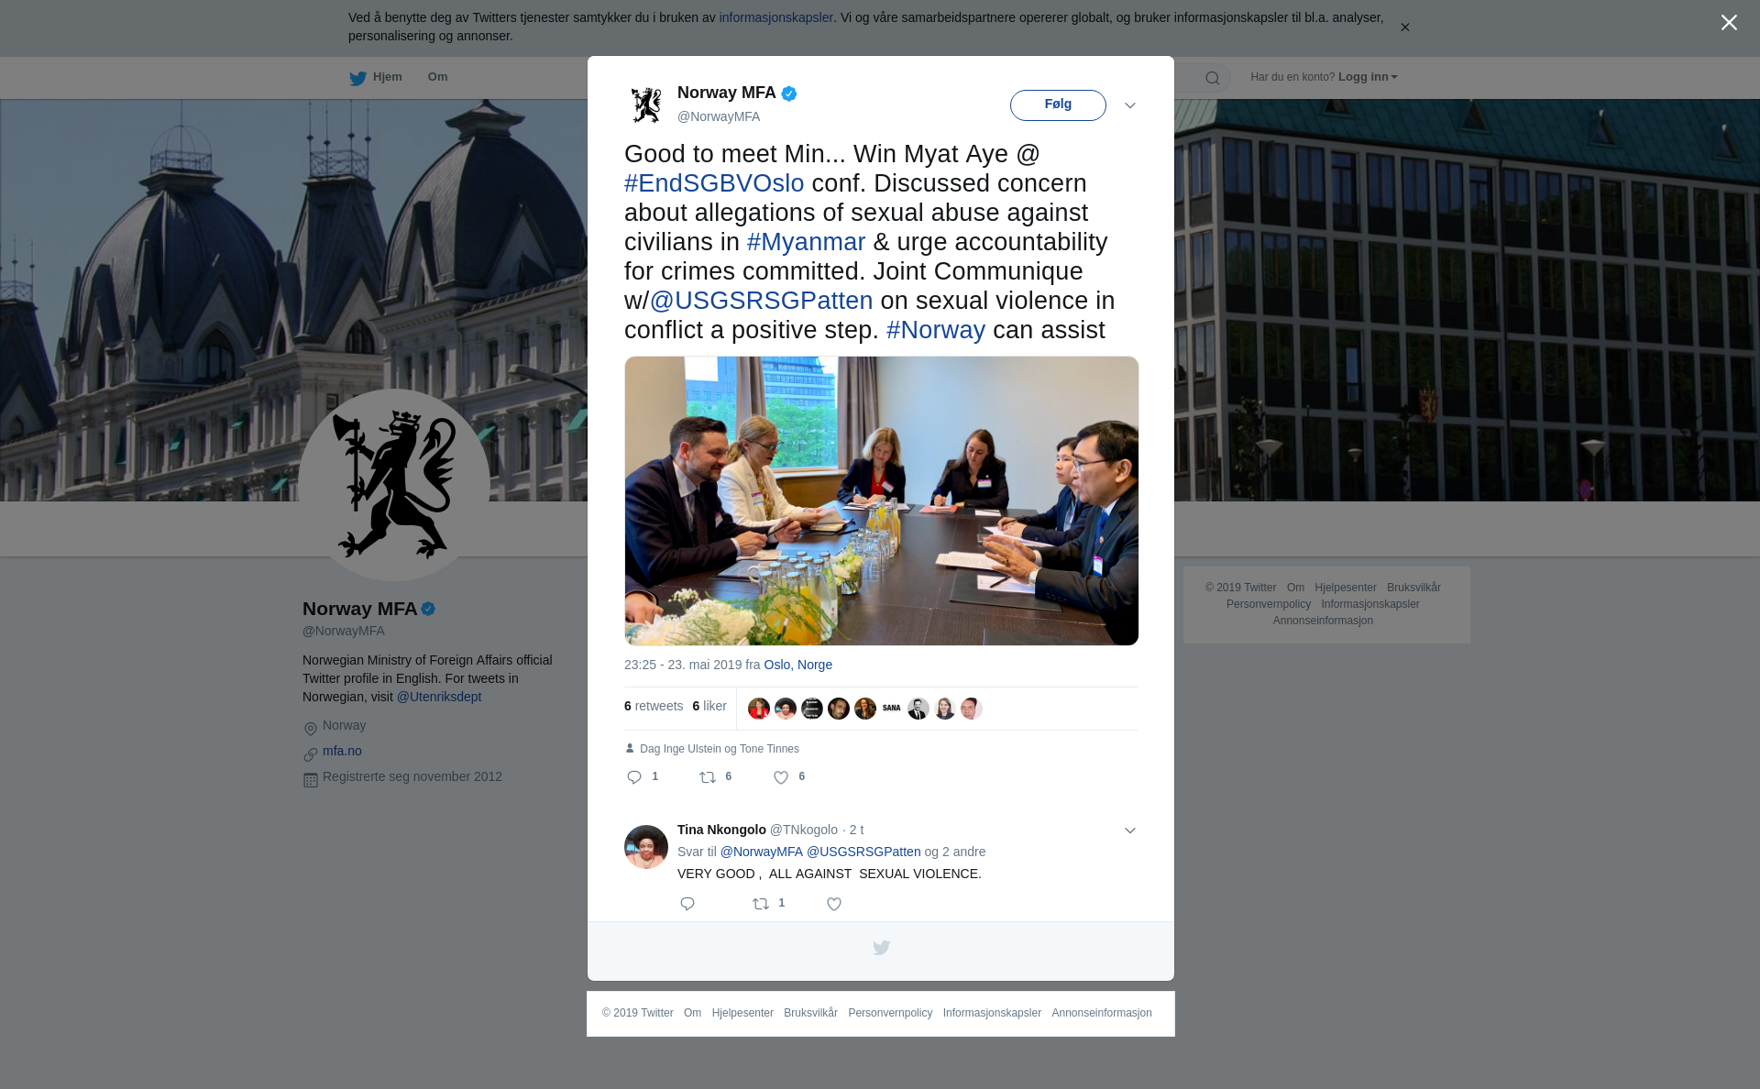The image size is (1760, 1089).
Task: Open the meeting photo in the tweet
Action: pyautogui.click(x=882, y=500)
